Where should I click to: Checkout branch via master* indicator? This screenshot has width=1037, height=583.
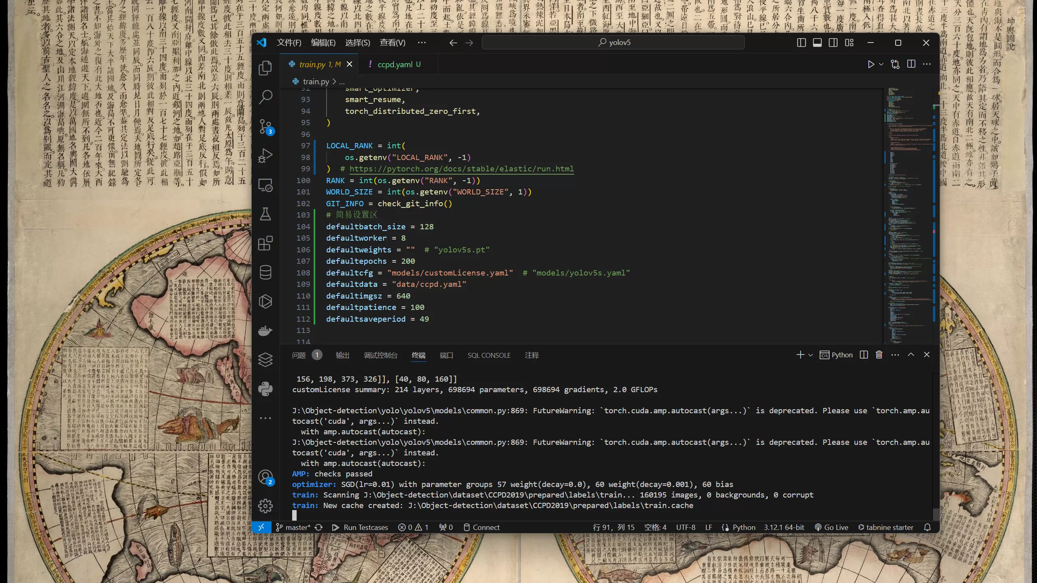293,527
